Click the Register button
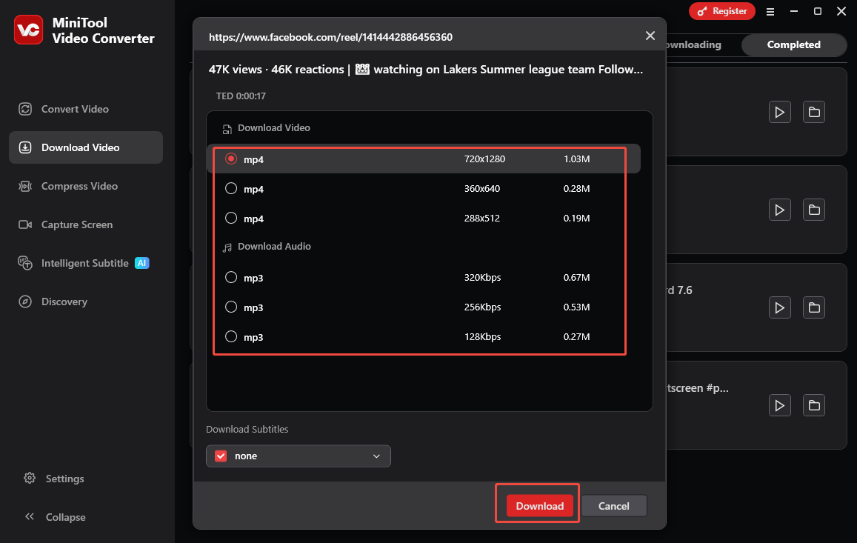 721,11
